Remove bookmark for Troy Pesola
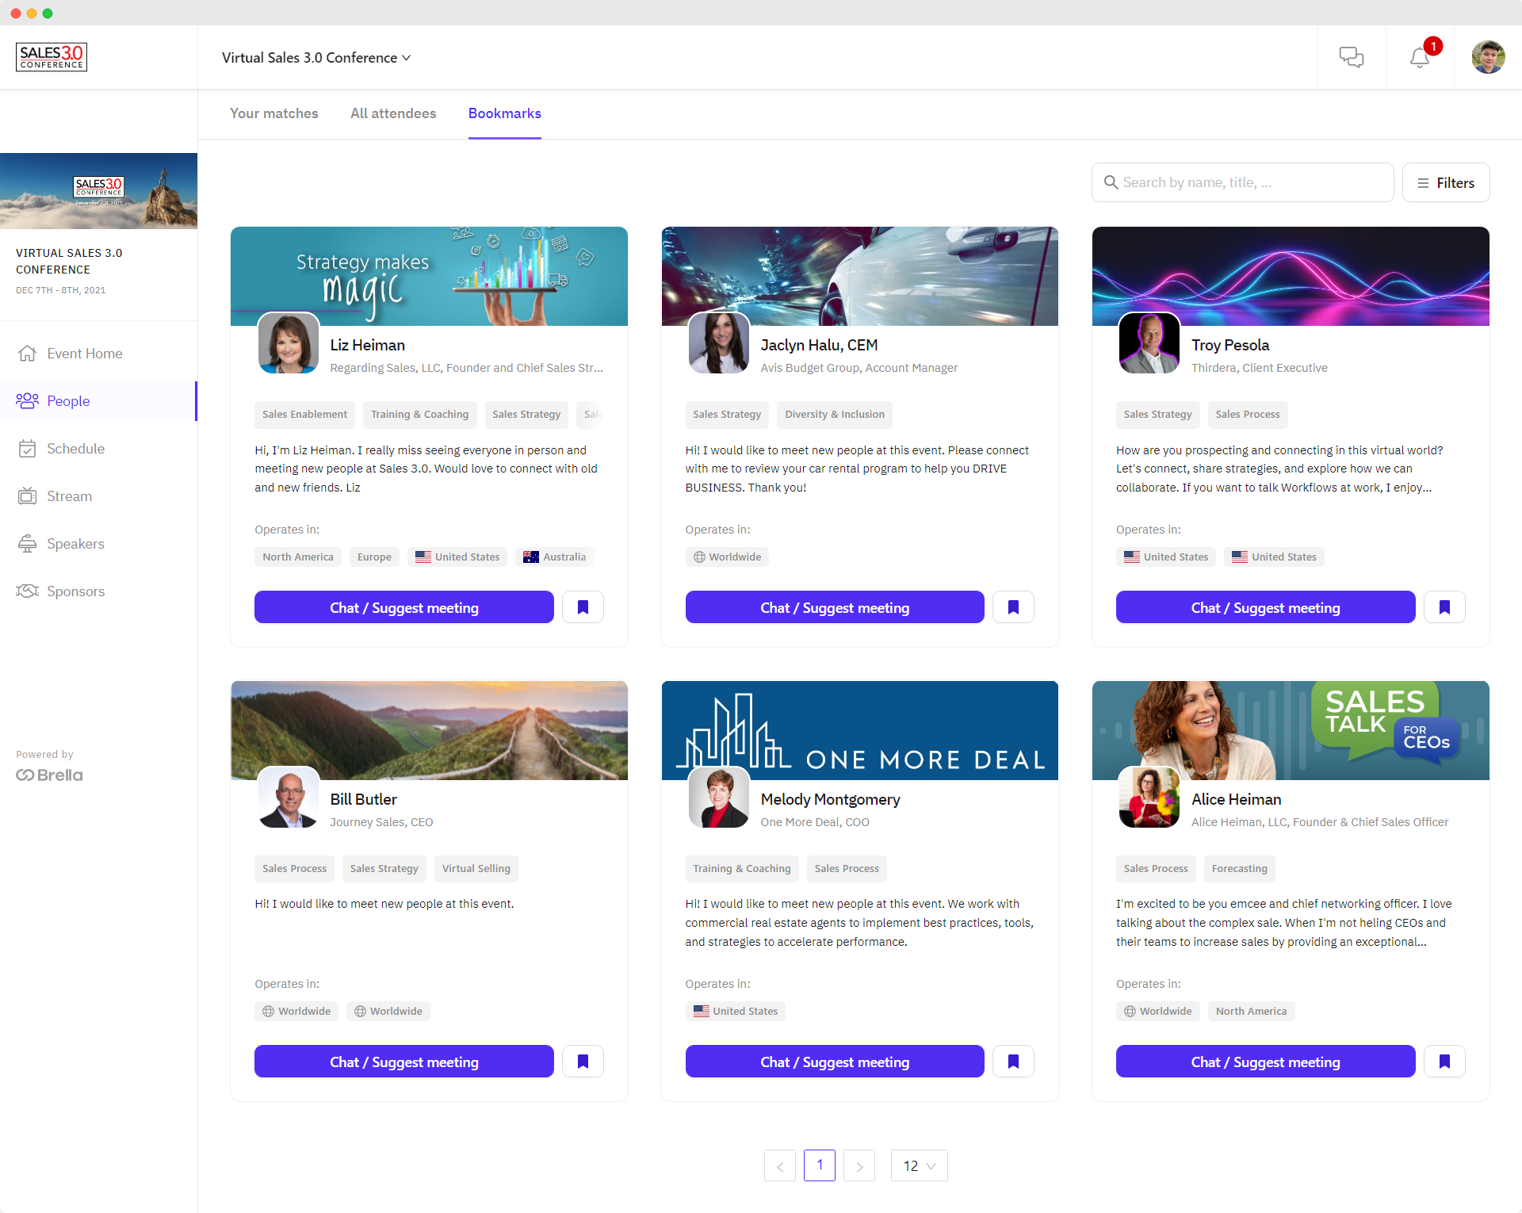Screen dimensions: 1522x1213 [x=1444, y=607]
